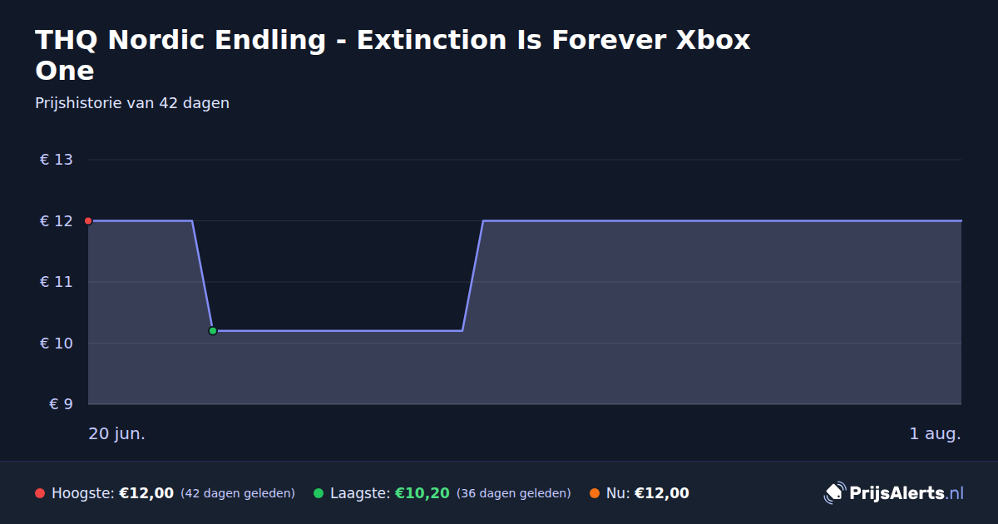998x524 pixels.
Task: Click the € 9 y-axis label
Action: (61, 404)
